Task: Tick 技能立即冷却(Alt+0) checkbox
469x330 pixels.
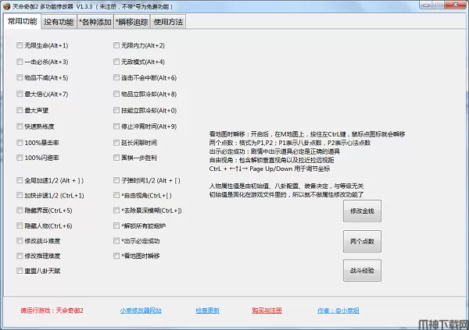Action: coord(116,110)
